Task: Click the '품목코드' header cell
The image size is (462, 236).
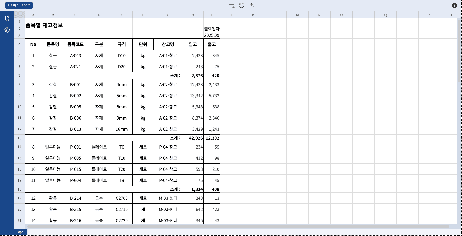Action: [76, 44]
